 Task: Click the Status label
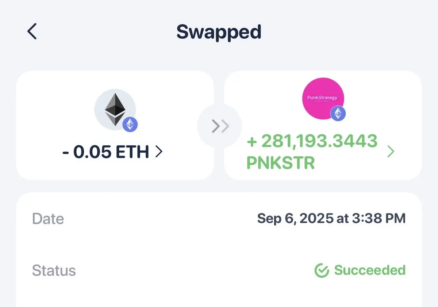tap(54, 270)
